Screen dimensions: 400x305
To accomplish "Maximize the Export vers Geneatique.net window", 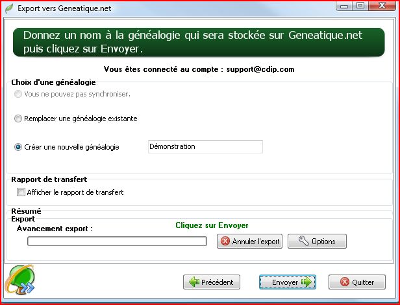I will pos(360,6).
